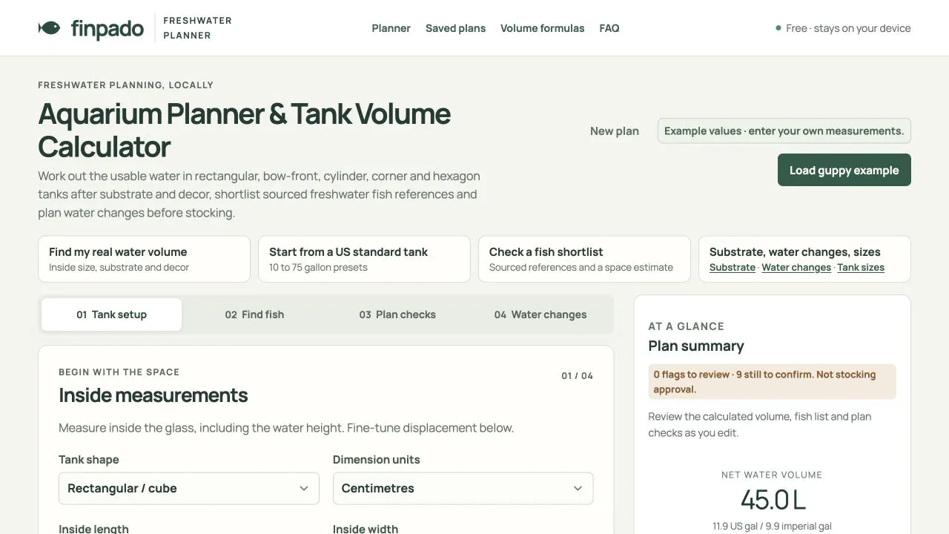Viewport: 949px width, 534px height.
Task: Follow the Water changes underlined link
Action: [796, 268]
